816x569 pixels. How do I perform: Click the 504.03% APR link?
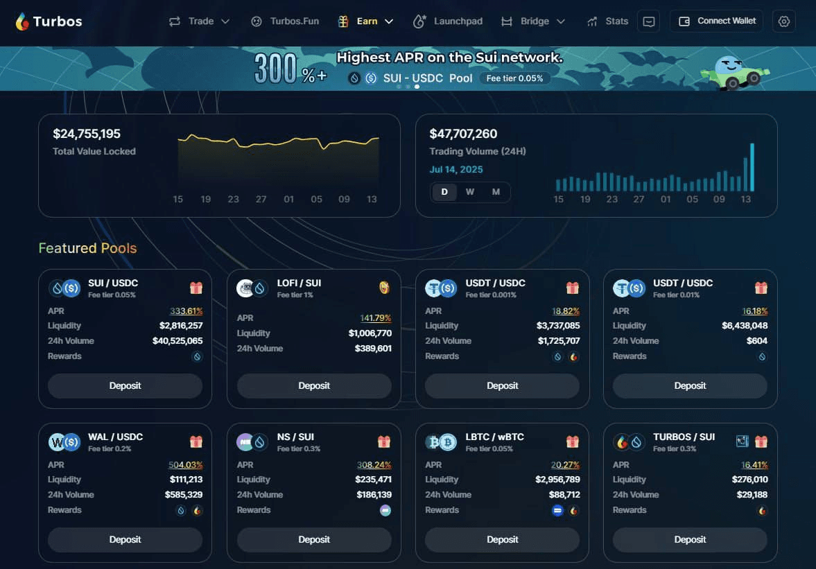point(185,465)
